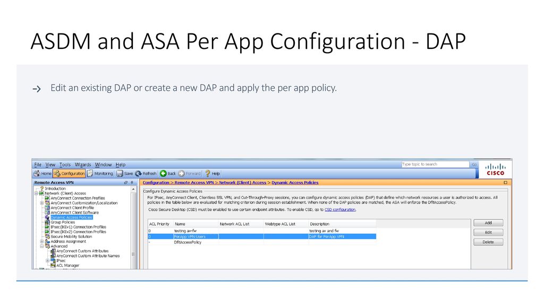Open the Tools menu
544x306 pixels.
(x=65, y=165)
